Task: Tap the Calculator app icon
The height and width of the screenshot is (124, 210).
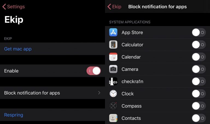Action: (x=113, y=45)
